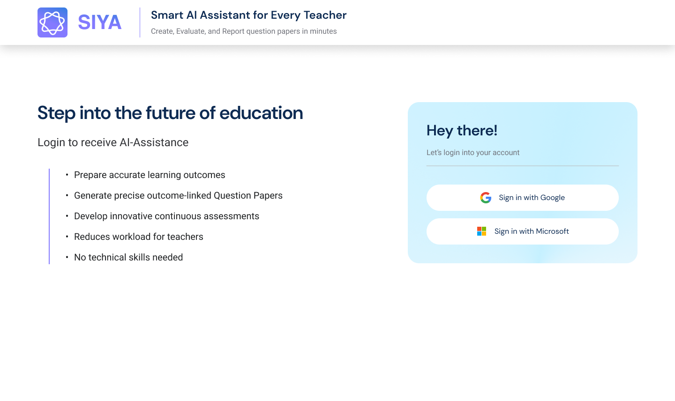The height and width of the screenshot is (401, 675).
Task: Click the 'Create, Evaluate, and Report' tagline
Action: pyautogui.click(x=244, y=31)
